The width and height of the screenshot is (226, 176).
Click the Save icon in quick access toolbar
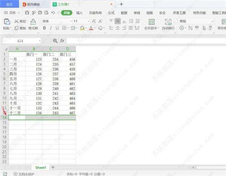[27, 13]
